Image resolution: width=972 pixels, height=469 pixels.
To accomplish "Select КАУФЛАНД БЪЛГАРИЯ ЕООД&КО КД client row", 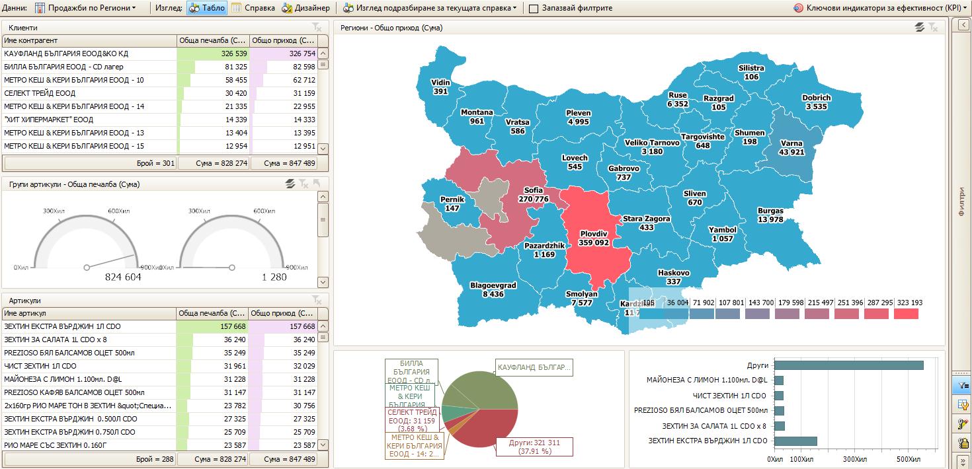I will 89,54.
